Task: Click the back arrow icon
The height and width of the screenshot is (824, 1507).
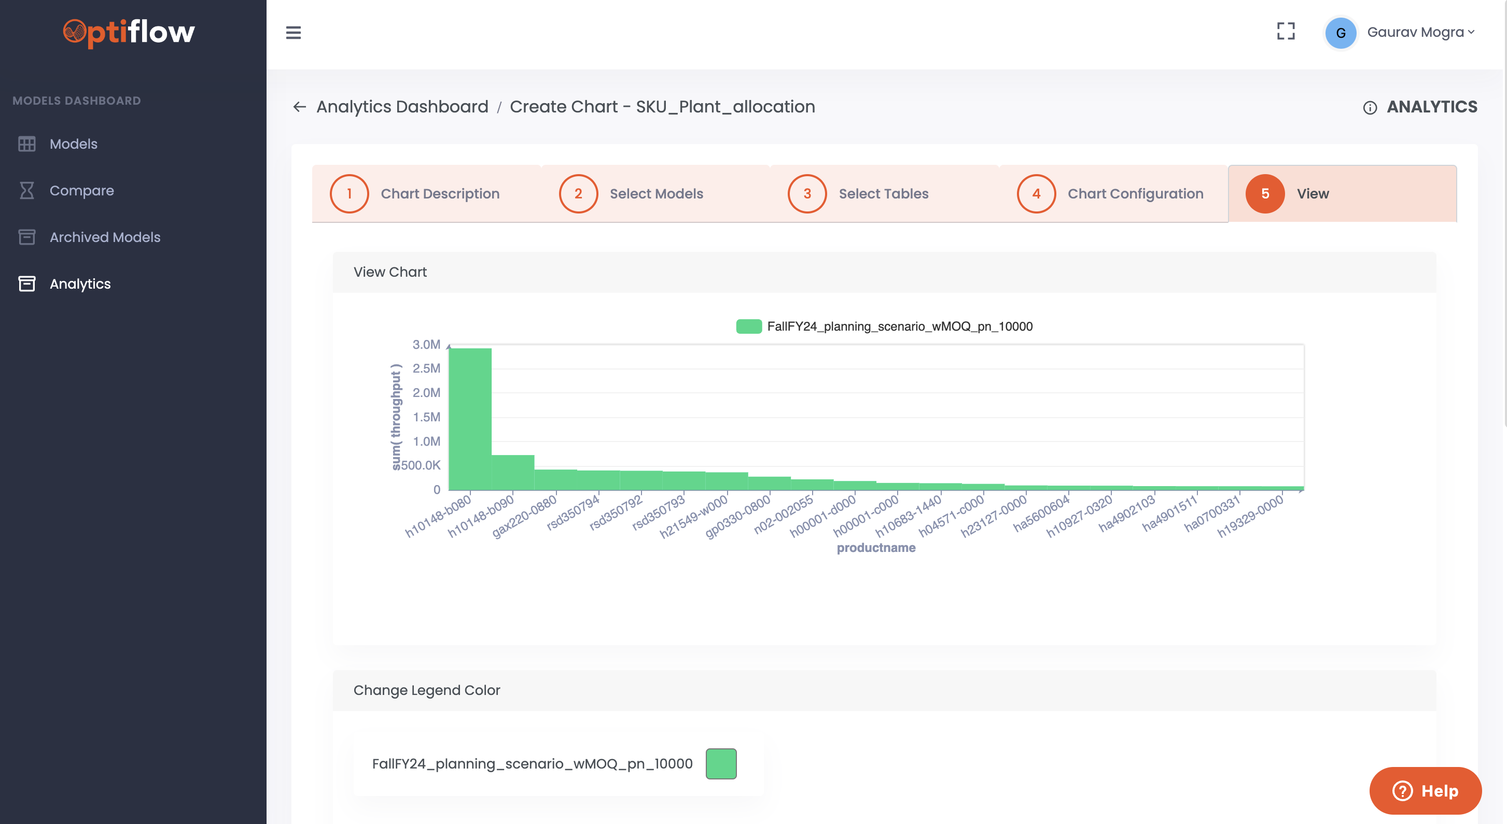Action: (300, 107)
